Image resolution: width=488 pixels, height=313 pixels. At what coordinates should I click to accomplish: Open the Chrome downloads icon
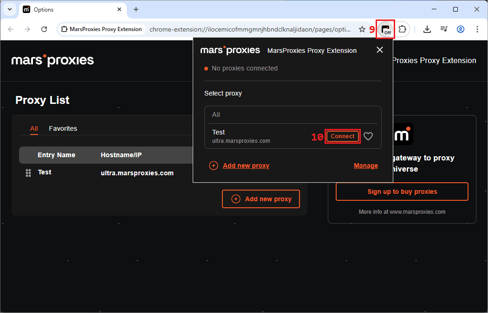click(427, 29)
